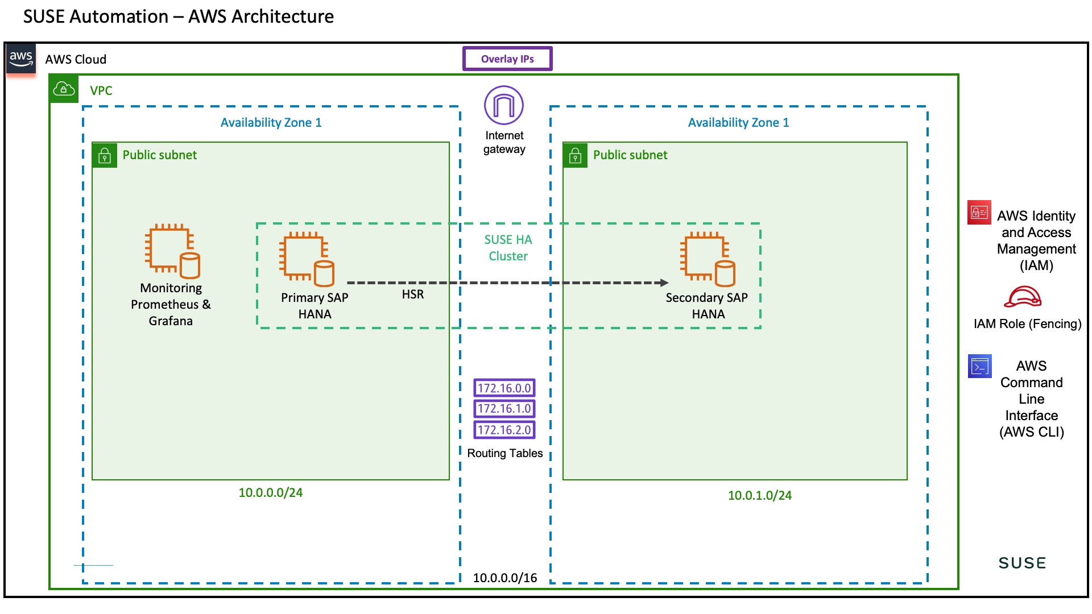Screen dimensions: 1092x614
Task: Click the 'Primary SAP HANA' text
Action: click(315, 306)
